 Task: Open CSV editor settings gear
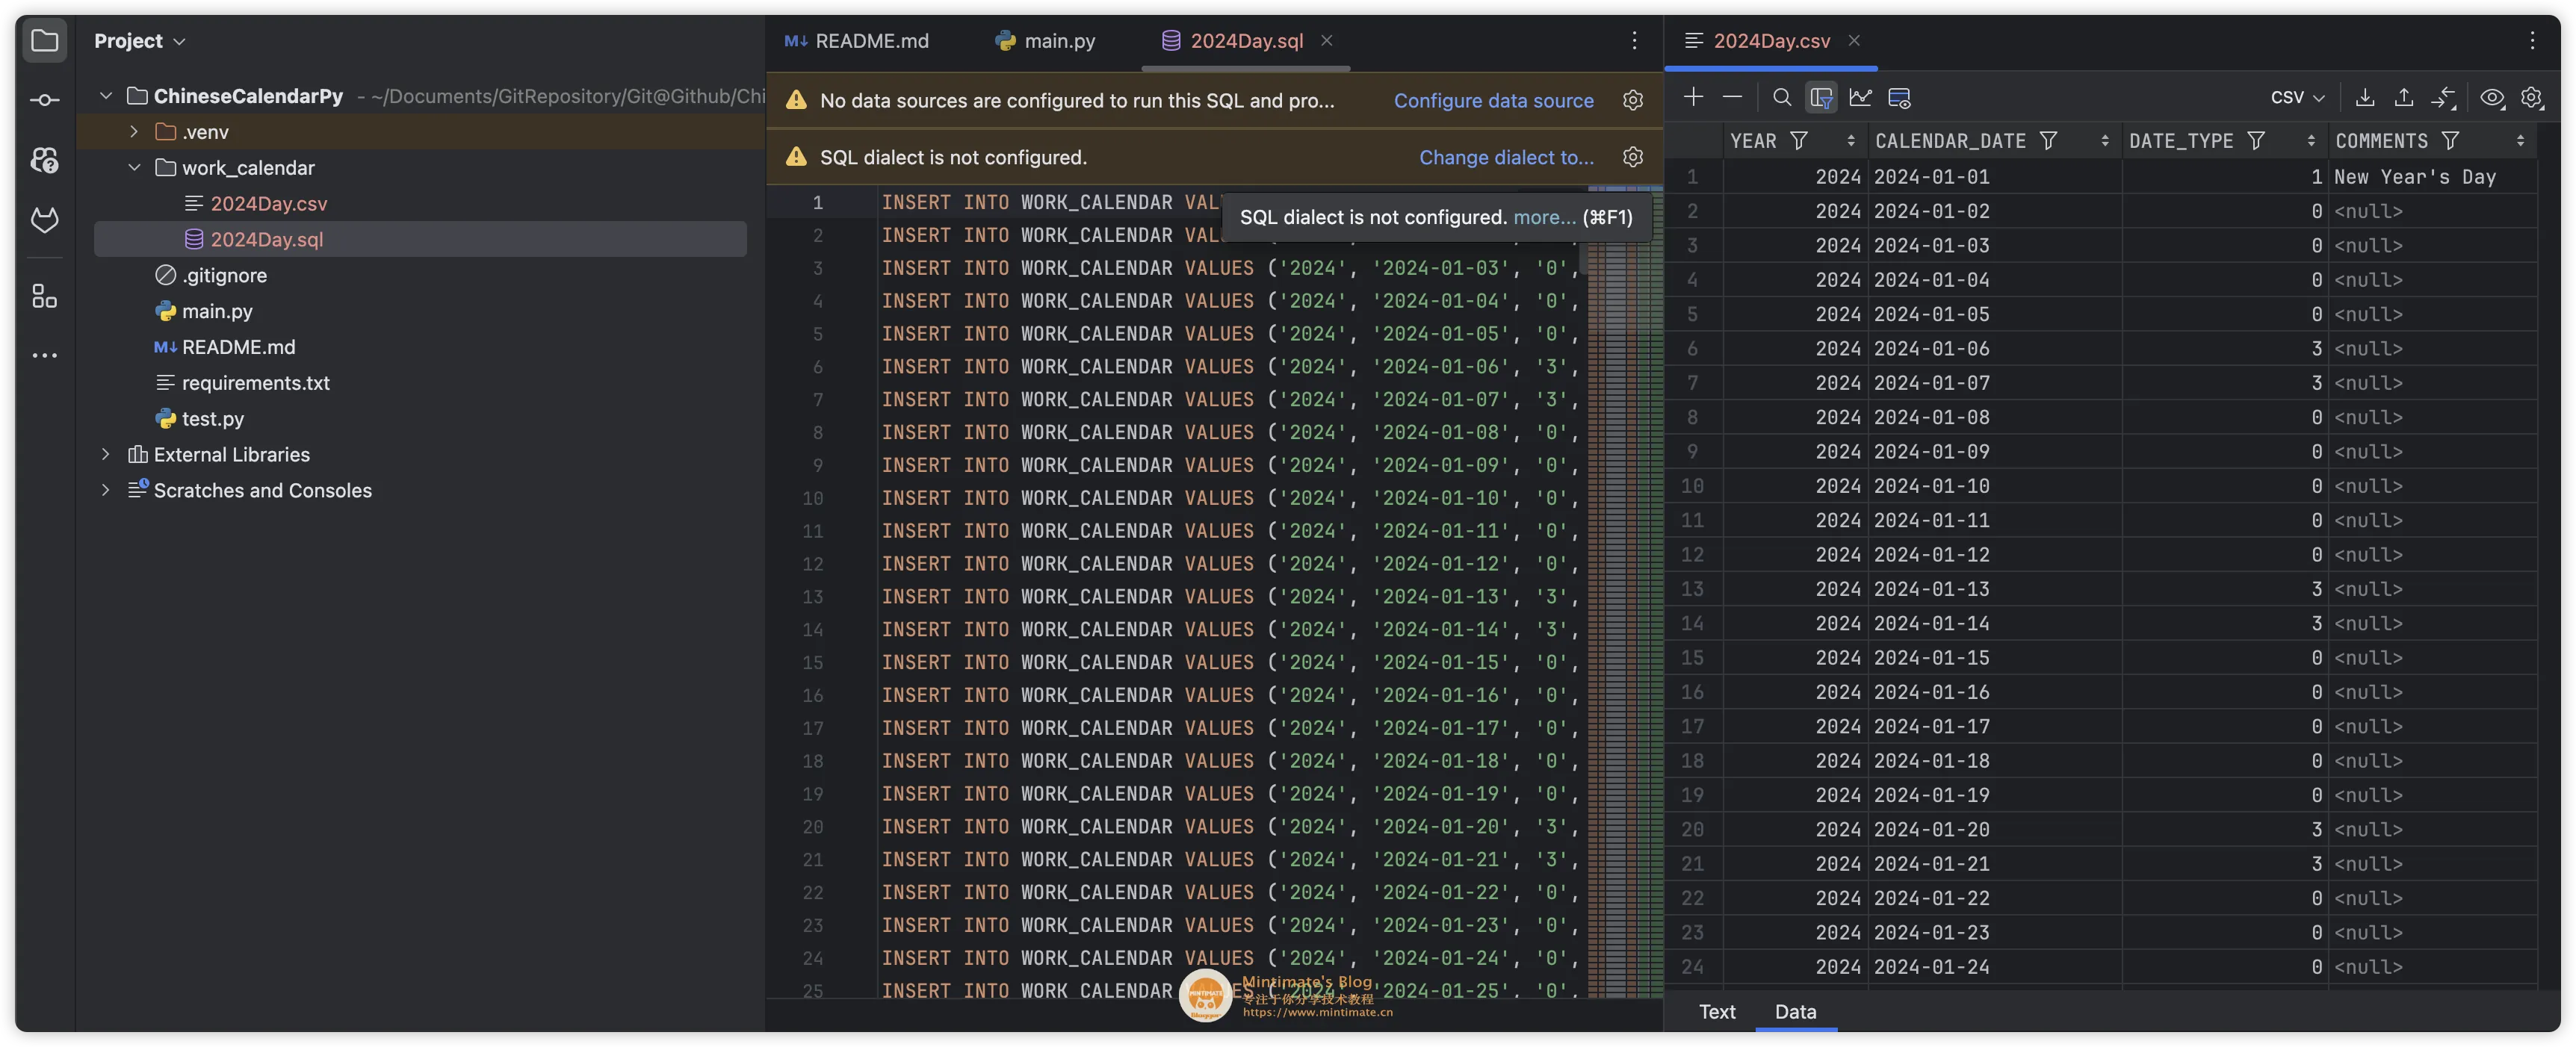2531,97
